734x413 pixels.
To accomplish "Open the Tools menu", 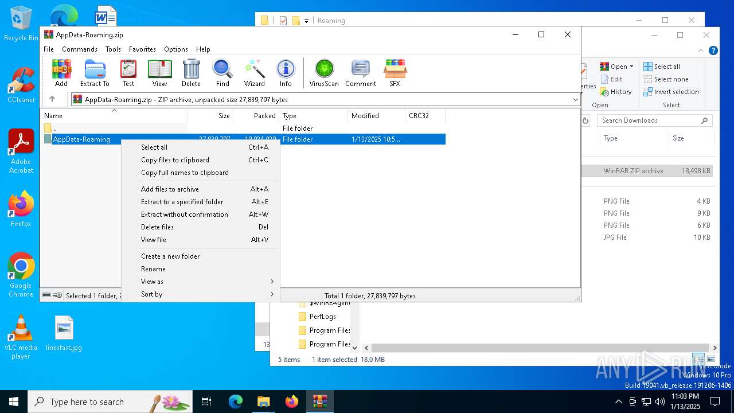I will (x=113, y=49).
